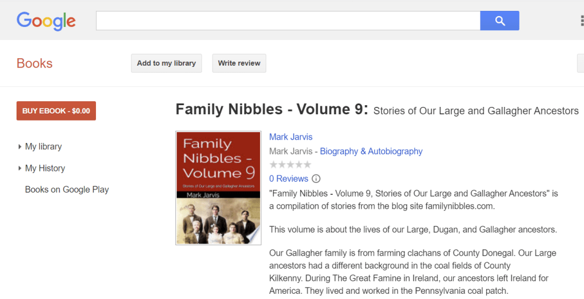Open the 0 Reviews link
584x299 pixels.
(289, 179)
